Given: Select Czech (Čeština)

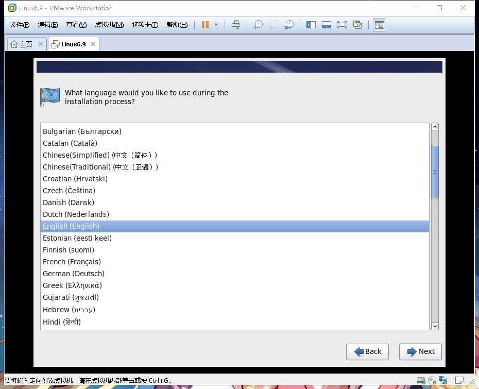Looking at the screenshot, I should (x=235, y=191).
